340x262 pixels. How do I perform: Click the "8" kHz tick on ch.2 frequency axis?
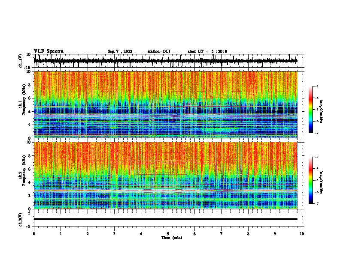point(30,156)
